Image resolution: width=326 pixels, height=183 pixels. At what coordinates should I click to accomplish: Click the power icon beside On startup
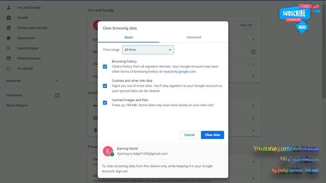pyautogui.click(x=9, y=69)
